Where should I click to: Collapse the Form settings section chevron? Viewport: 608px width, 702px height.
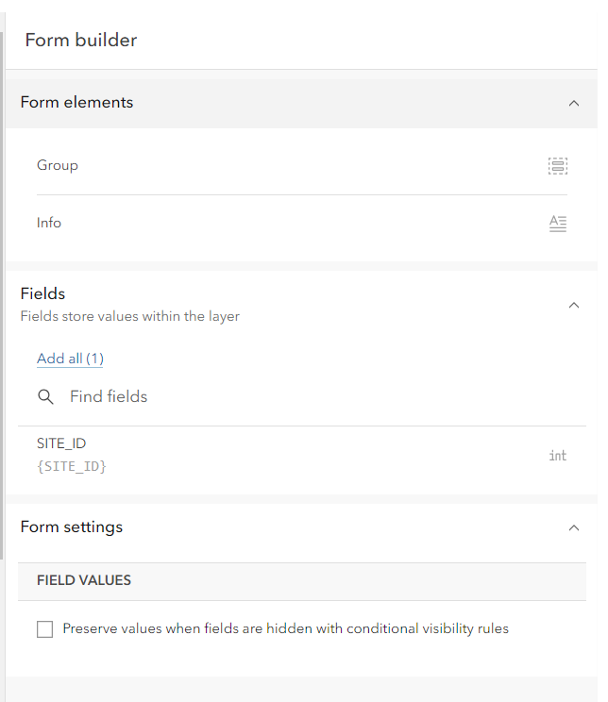pos(574,527)
